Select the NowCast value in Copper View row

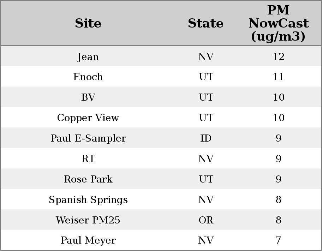click(x=278, y=118)
